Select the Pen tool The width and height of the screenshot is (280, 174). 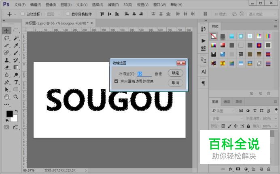click(x=6, y=82)
